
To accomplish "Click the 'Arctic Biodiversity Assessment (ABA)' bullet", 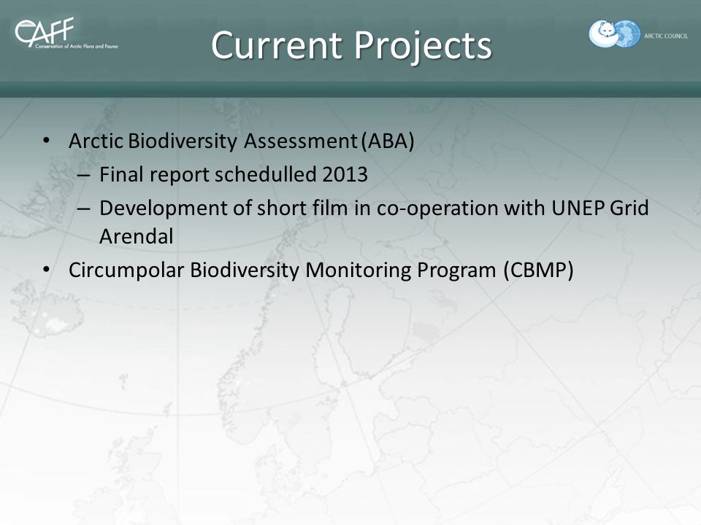I will click(x=242, y=141).
